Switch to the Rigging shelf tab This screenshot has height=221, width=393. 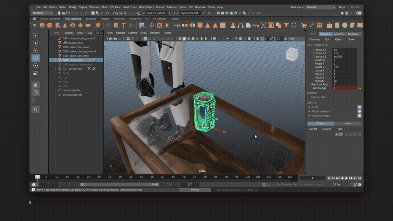point(105,19)
